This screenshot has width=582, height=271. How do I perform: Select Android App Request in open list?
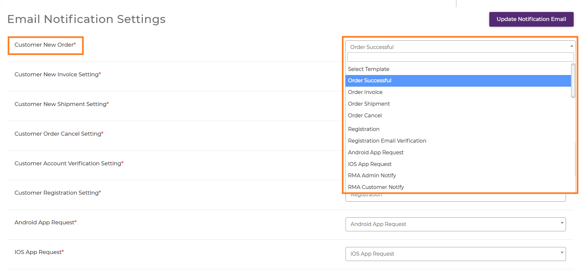(x=376, y=153)
